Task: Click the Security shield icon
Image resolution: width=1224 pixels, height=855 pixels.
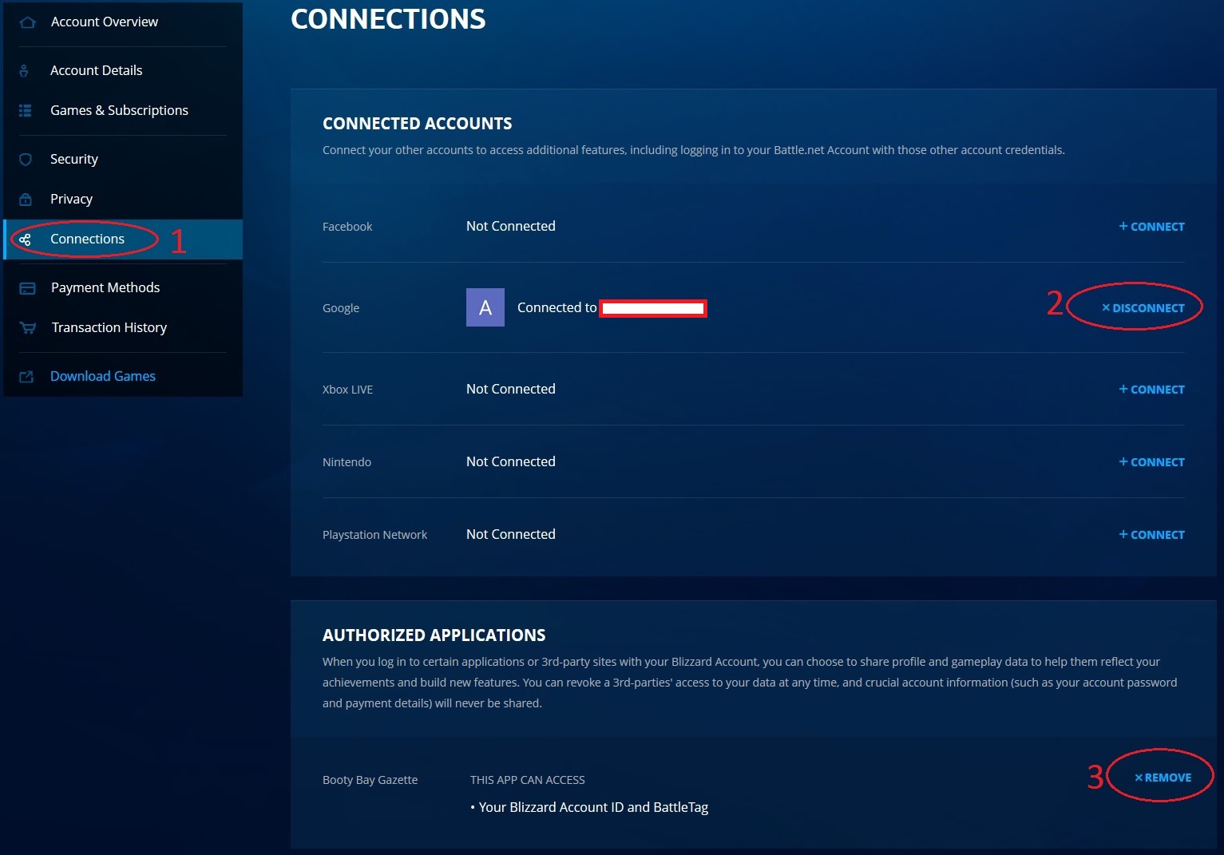Action: [x=26, y=160]
